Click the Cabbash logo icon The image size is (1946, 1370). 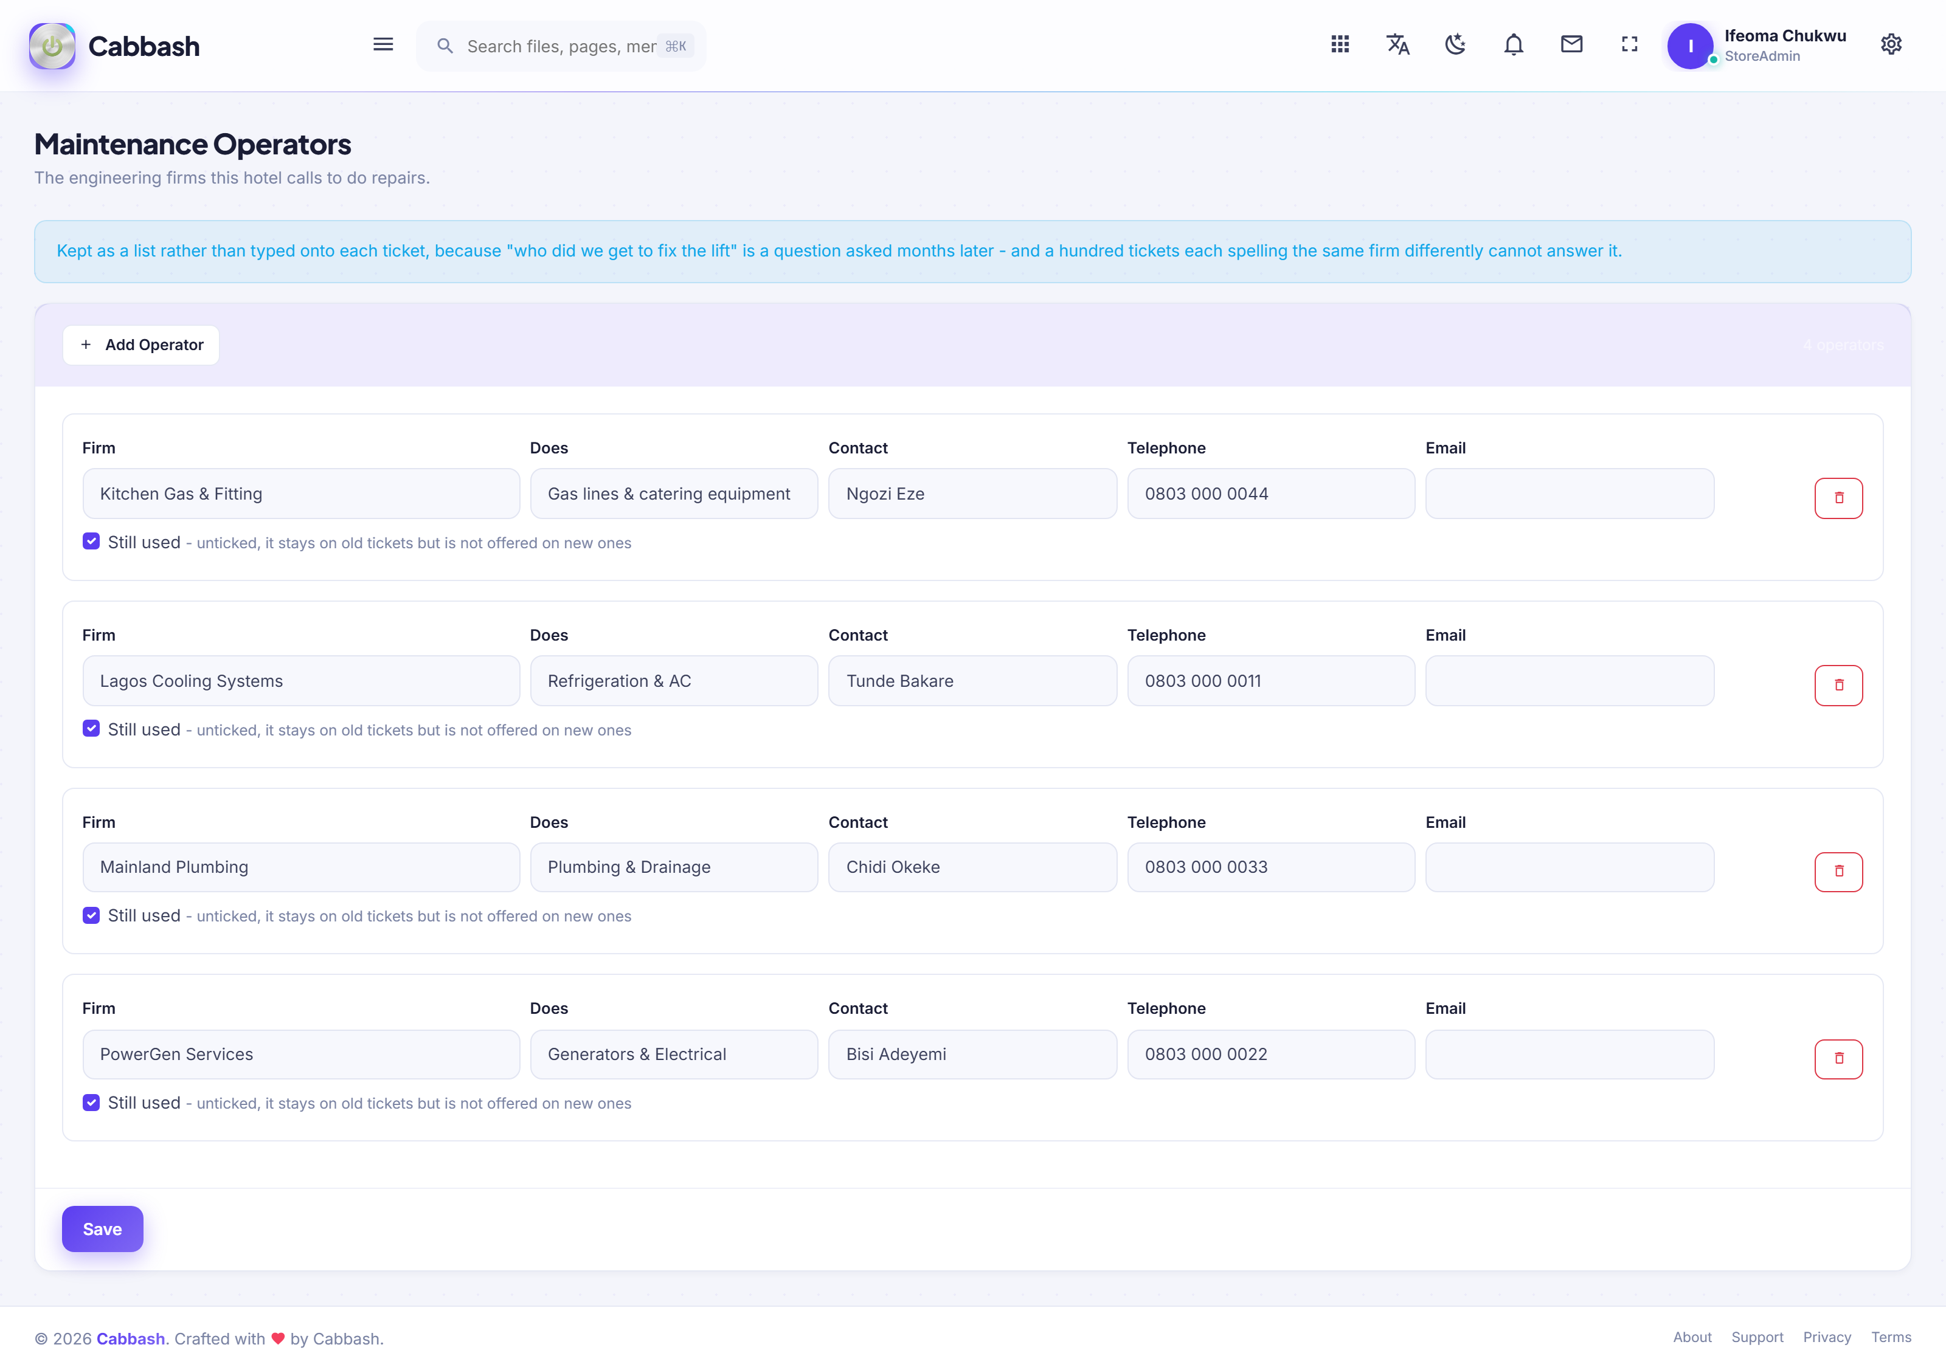tap(52, 46)
